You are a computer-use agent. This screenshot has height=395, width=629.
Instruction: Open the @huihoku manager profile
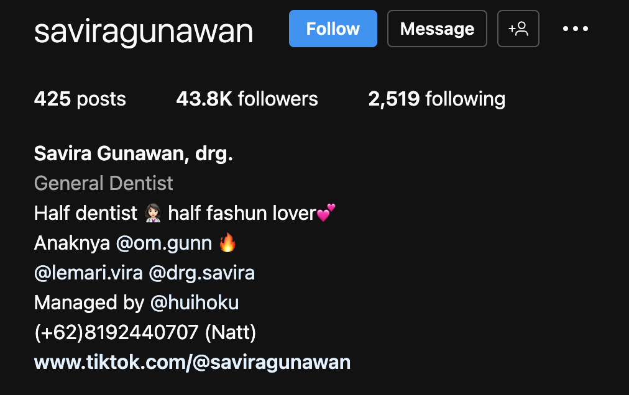[195, 302]
